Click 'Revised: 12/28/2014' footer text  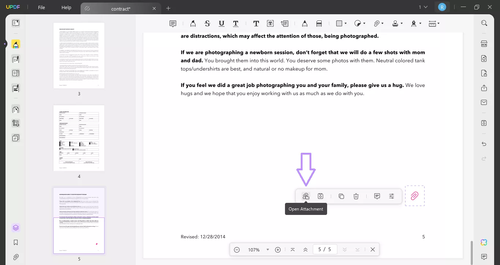[x=203, y=237]
